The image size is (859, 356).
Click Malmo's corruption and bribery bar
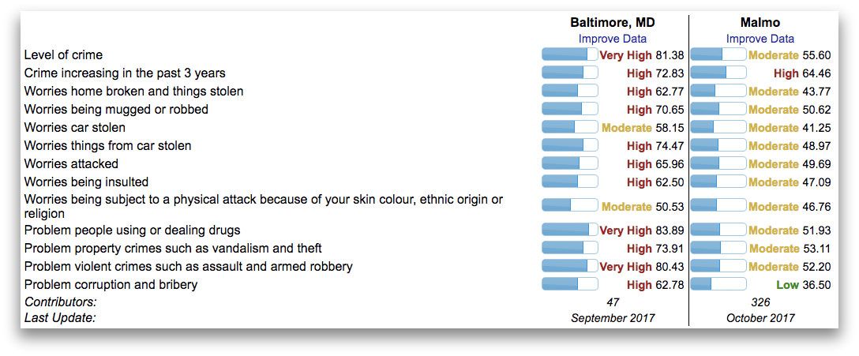tap(718, 284)
